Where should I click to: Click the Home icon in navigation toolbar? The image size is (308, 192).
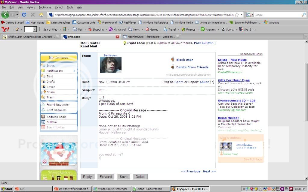[41, 15]
